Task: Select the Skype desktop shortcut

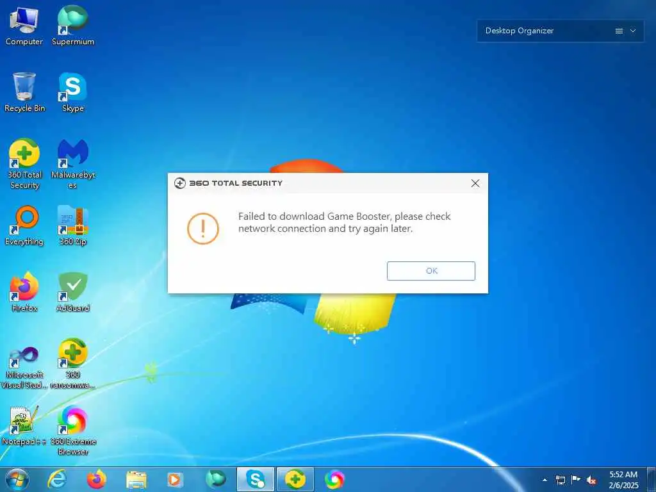Action: point(73,92)
